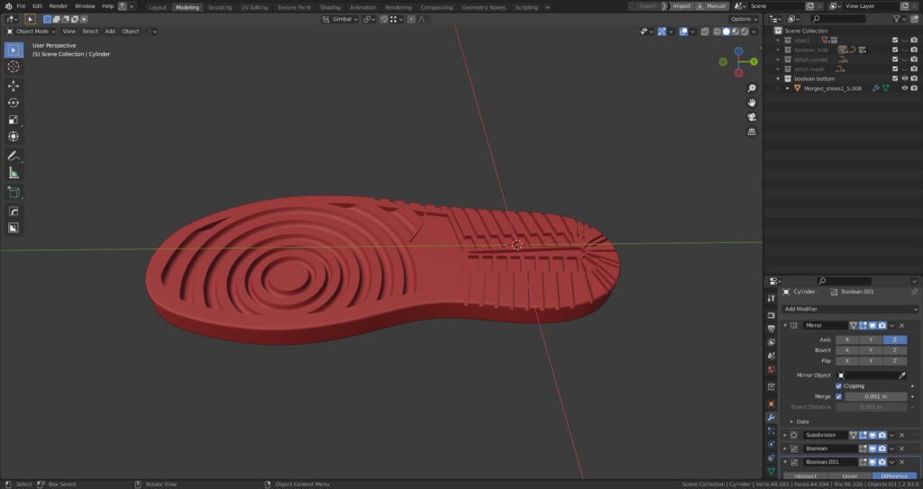Open the viewport Add menu

point(110,32)
